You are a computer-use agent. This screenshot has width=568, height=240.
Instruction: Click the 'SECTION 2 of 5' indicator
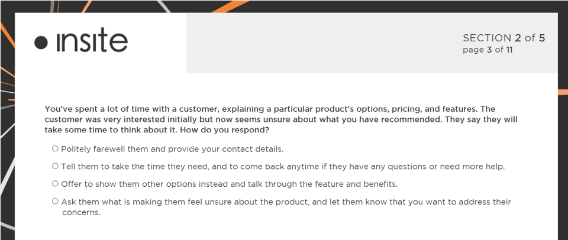504,38
